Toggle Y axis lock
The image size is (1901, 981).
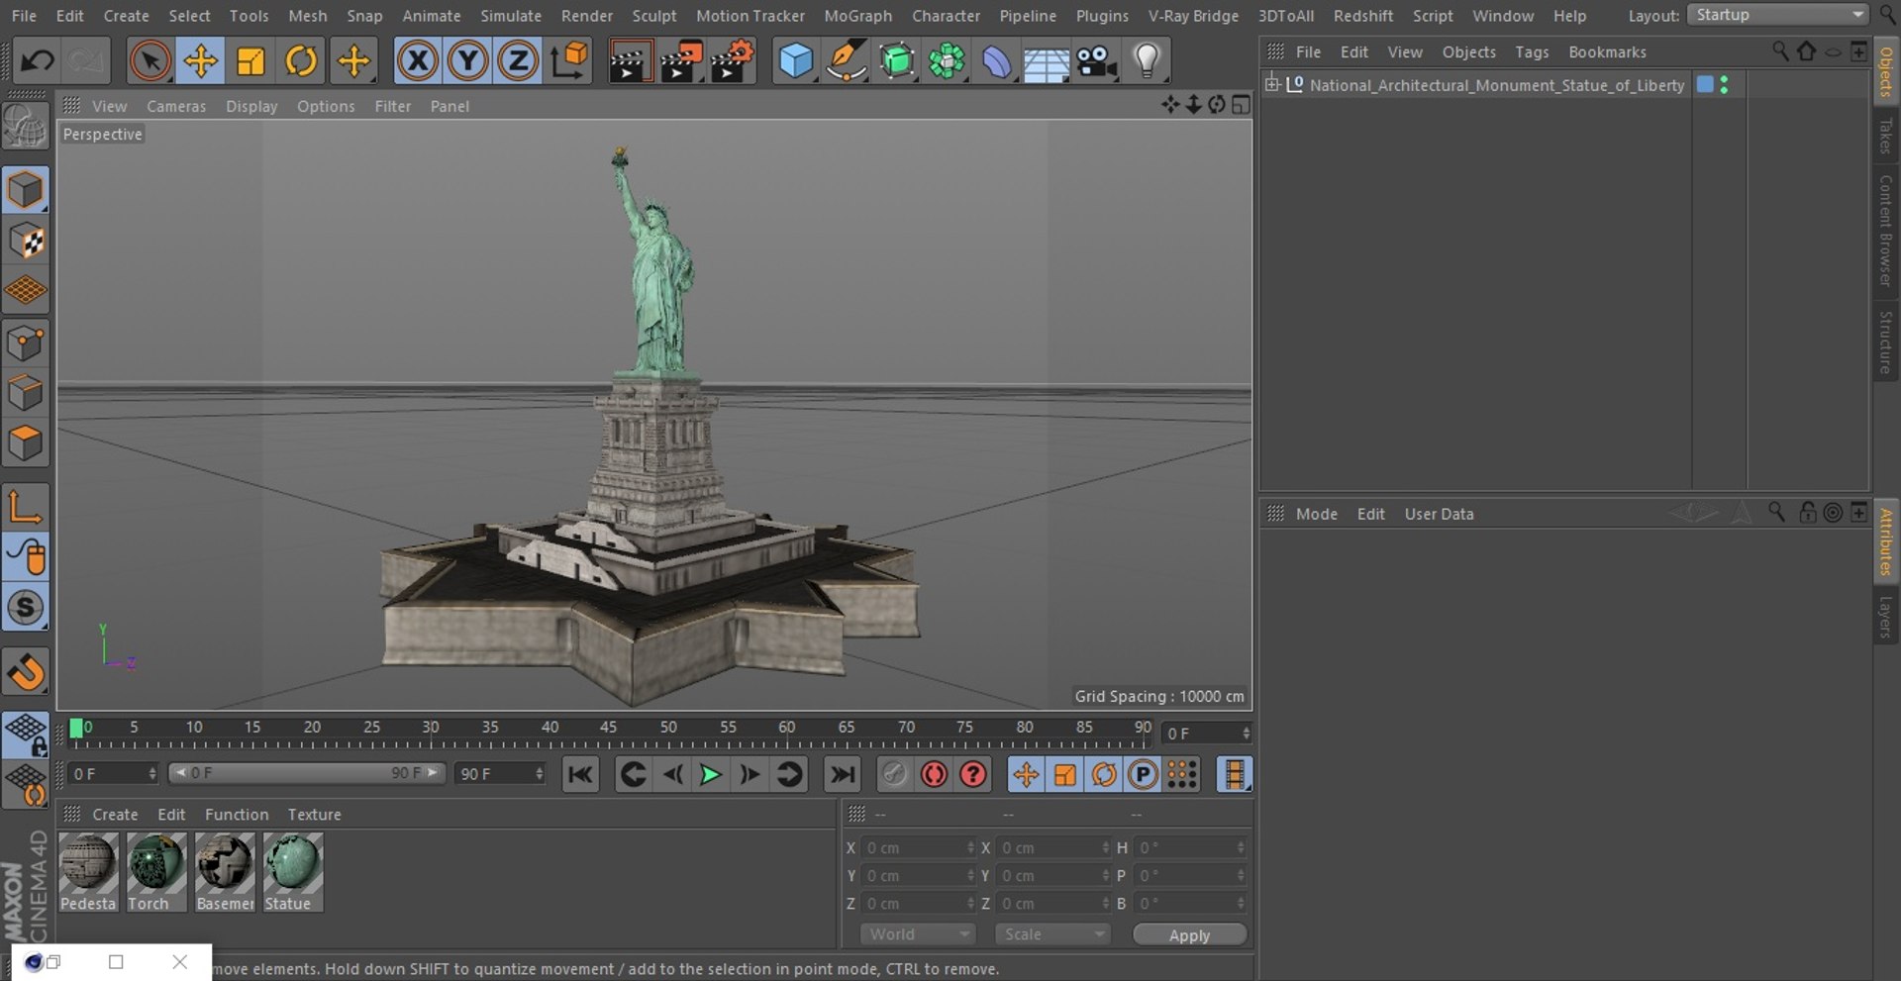467,61
